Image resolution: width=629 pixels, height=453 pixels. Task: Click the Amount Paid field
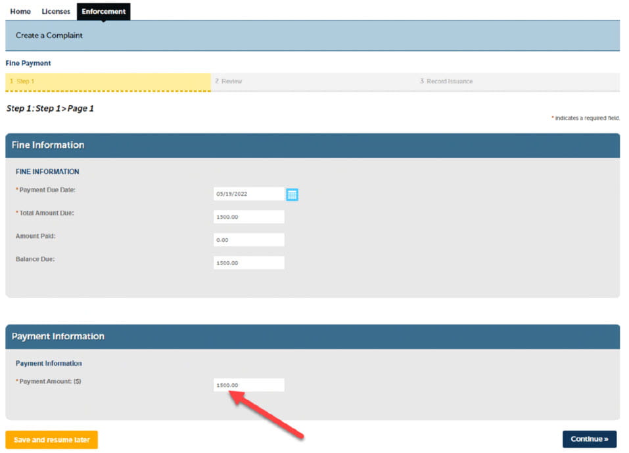[248, 240]
